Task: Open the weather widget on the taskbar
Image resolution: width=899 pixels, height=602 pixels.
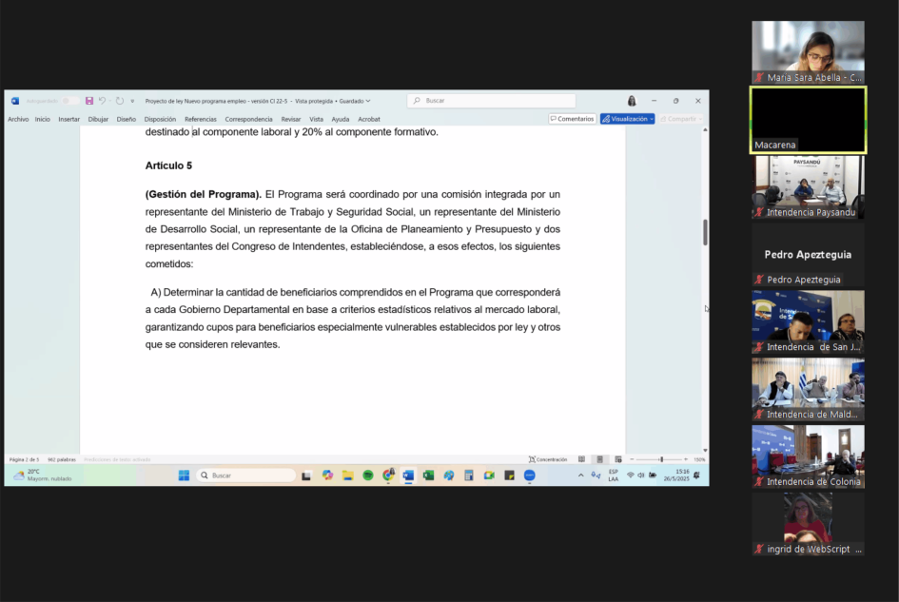Action: pos(44,476)
